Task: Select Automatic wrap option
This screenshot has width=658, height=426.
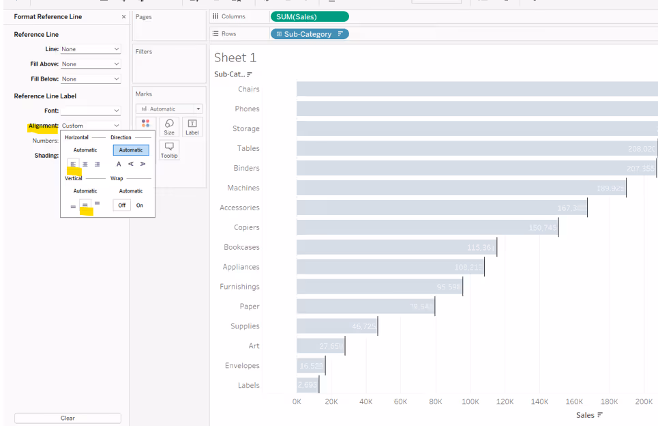Action: tap(131, 190)
